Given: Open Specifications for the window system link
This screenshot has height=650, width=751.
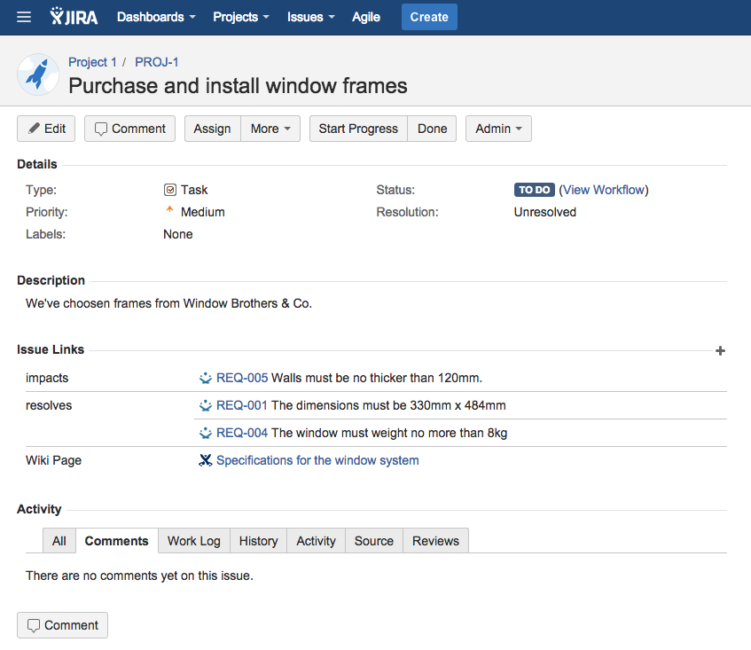Looking at the screenshot, I should pyautogui.click(x=317, y=461).
